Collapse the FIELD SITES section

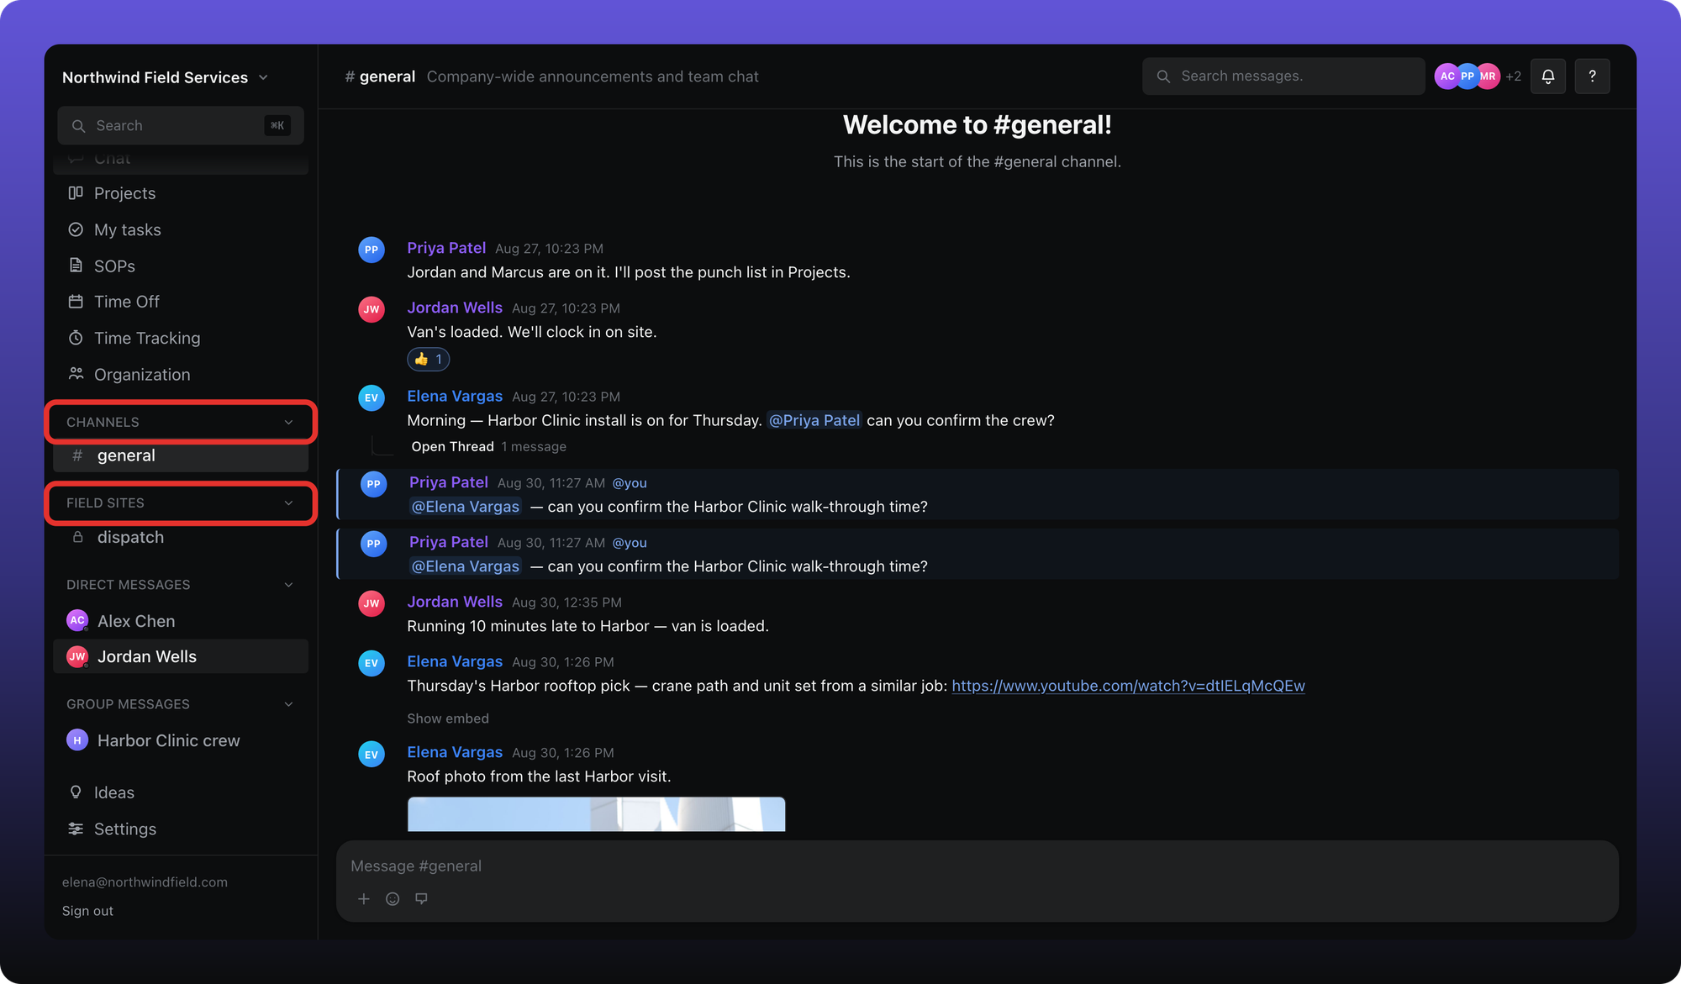(x=181, y=503)
